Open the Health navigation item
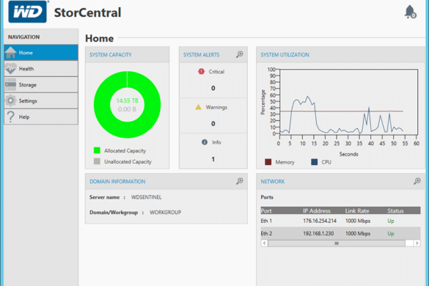 point(41,68)
